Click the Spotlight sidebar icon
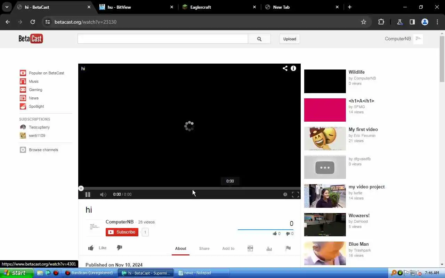Image resolution: width=445 pixels, height=278 pixels. coord(23,106)
